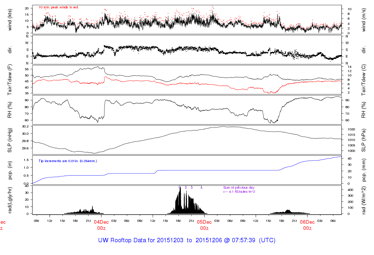Click the '04Dec' date label
The height and width of the screenshot is (255, 374).
(101, 222)
